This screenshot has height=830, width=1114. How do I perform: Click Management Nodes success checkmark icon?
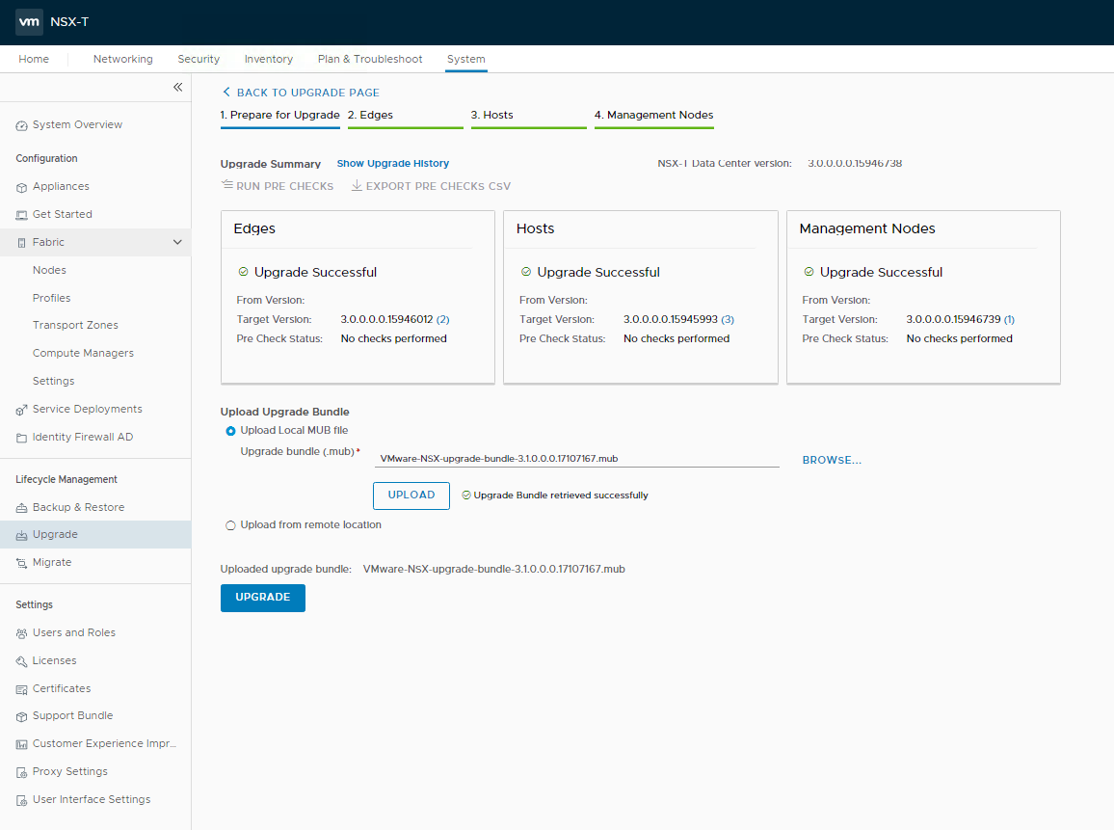(x=809, y=272)
